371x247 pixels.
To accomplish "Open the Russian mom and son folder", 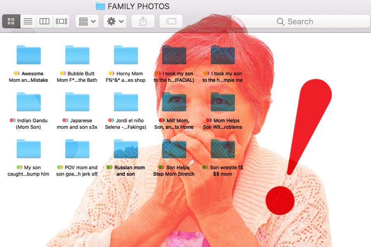I will [x=125, y=148].
